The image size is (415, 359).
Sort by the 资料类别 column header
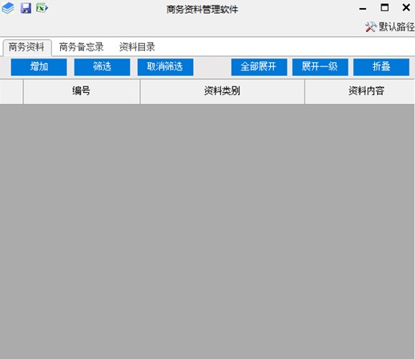(222, 91)
